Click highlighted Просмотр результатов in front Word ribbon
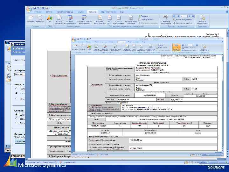 pos(177,48)
